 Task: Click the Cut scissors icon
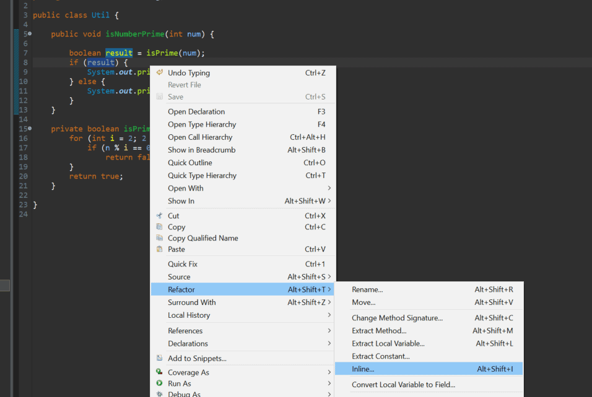click(159, 216)
